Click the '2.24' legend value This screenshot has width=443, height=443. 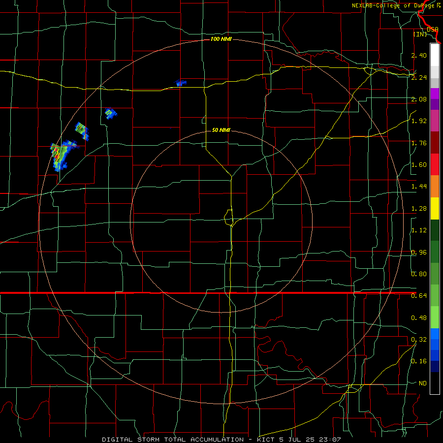(419, 77)
